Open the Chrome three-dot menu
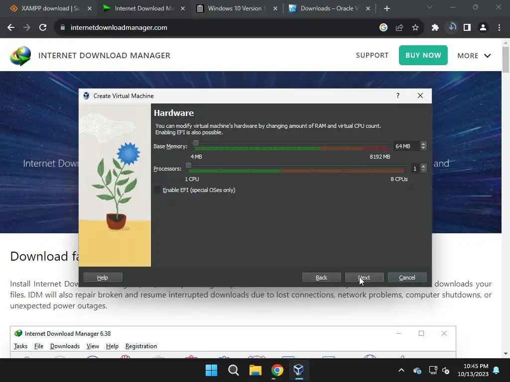Viewport: 510px width, 382px height. tap(499, 28)
